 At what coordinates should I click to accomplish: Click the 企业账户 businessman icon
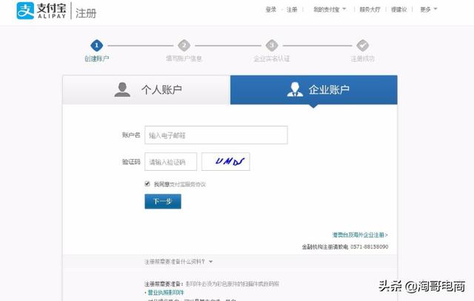pos(295,89)
